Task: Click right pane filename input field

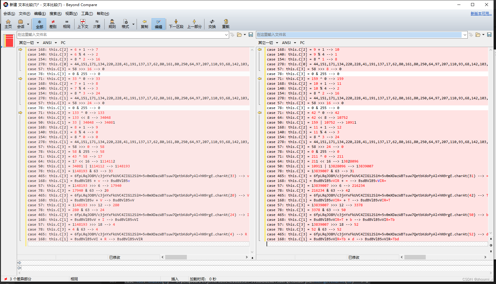Action: click(359, 35)
